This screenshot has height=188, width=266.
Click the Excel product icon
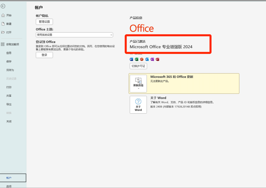point(137,59)
